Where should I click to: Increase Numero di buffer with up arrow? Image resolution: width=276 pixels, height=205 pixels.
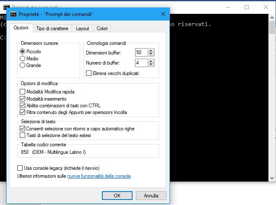(x=151, y=61)
